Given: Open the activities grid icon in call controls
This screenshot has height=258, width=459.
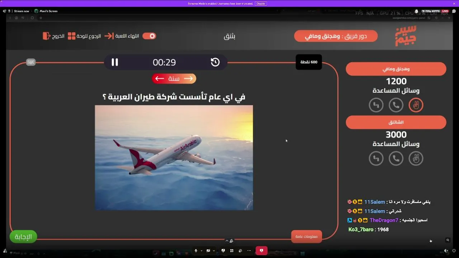Looking at the screenshot, I should point(232,250).
